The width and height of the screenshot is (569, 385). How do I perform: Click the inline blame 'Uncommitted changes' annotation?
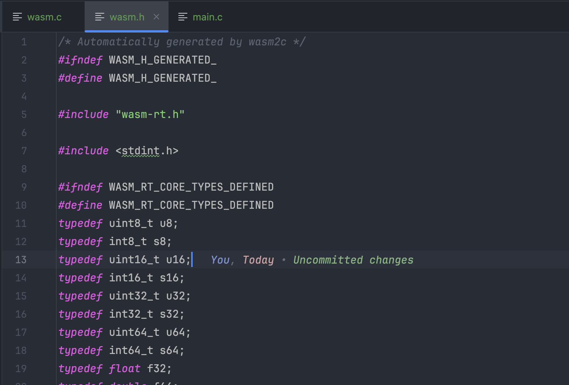click(x=353, y=260)
